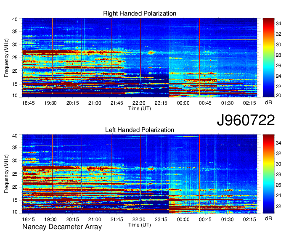Click the 25 MHz tick of Left Handed plot
The width and height of the screenshot is (286, 232).
pyautogui.click(x=15, y=174)
